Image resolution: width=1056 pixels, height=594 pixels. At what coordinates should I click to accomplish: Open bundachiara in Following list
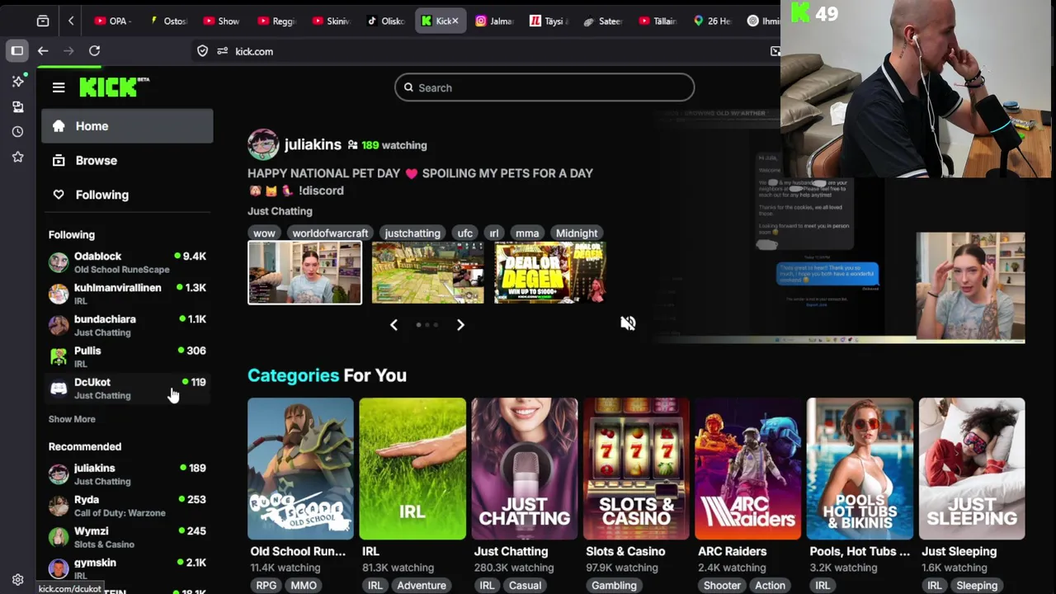[127, 325]
